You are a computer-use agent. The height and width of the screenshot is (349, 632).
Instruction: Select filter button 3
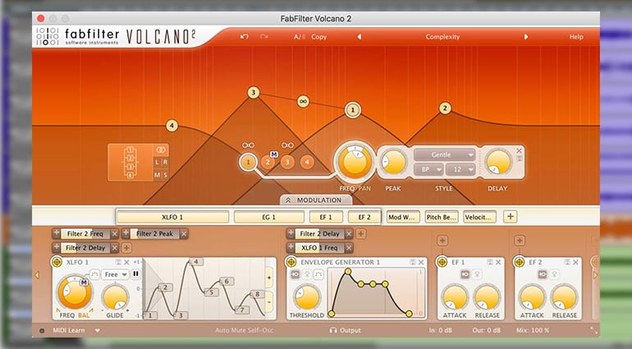click(287, 163)
